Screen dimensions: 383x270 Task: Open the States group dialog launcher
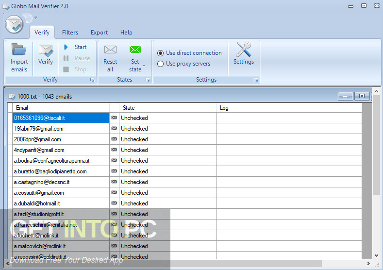coord(148,80)
